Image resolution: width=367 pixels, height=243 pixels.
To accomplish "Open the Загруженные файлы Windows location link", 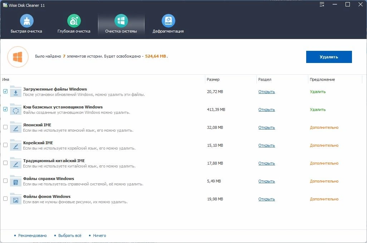I will click(266, 92).
